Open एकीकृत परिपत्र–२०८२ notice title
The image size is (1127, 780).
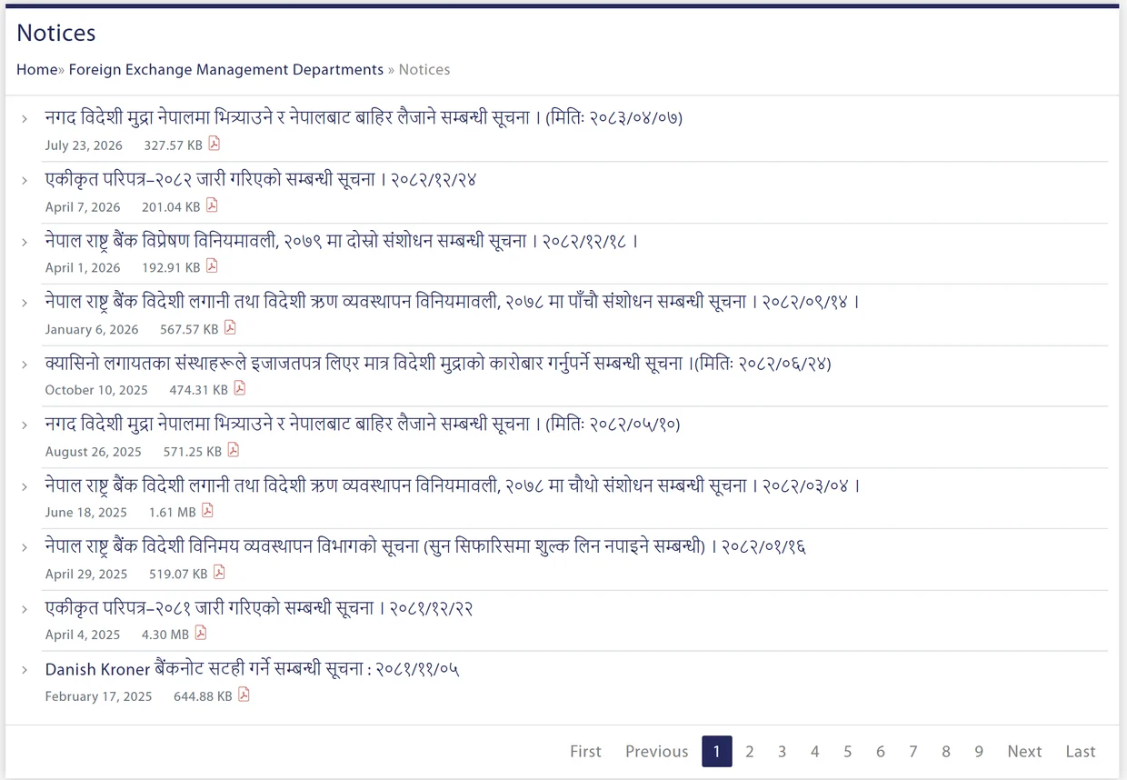[261, 179]
